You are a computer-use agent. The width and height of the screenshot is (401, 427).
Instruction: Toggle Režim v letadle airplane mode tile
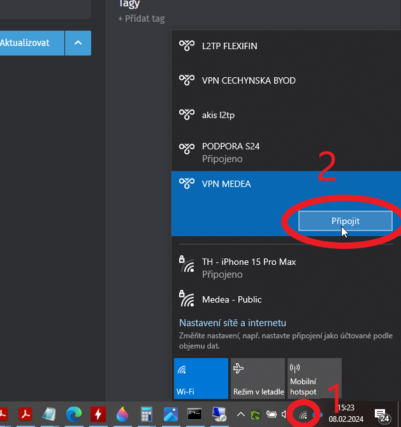(x=258, y=378)
